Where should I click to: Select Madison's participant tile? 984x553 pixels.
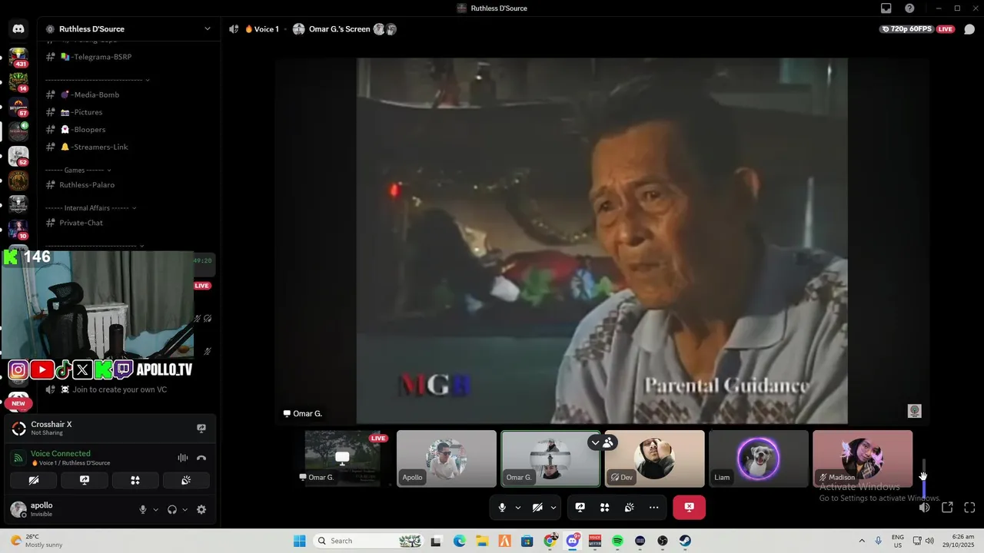coord(863,459)
